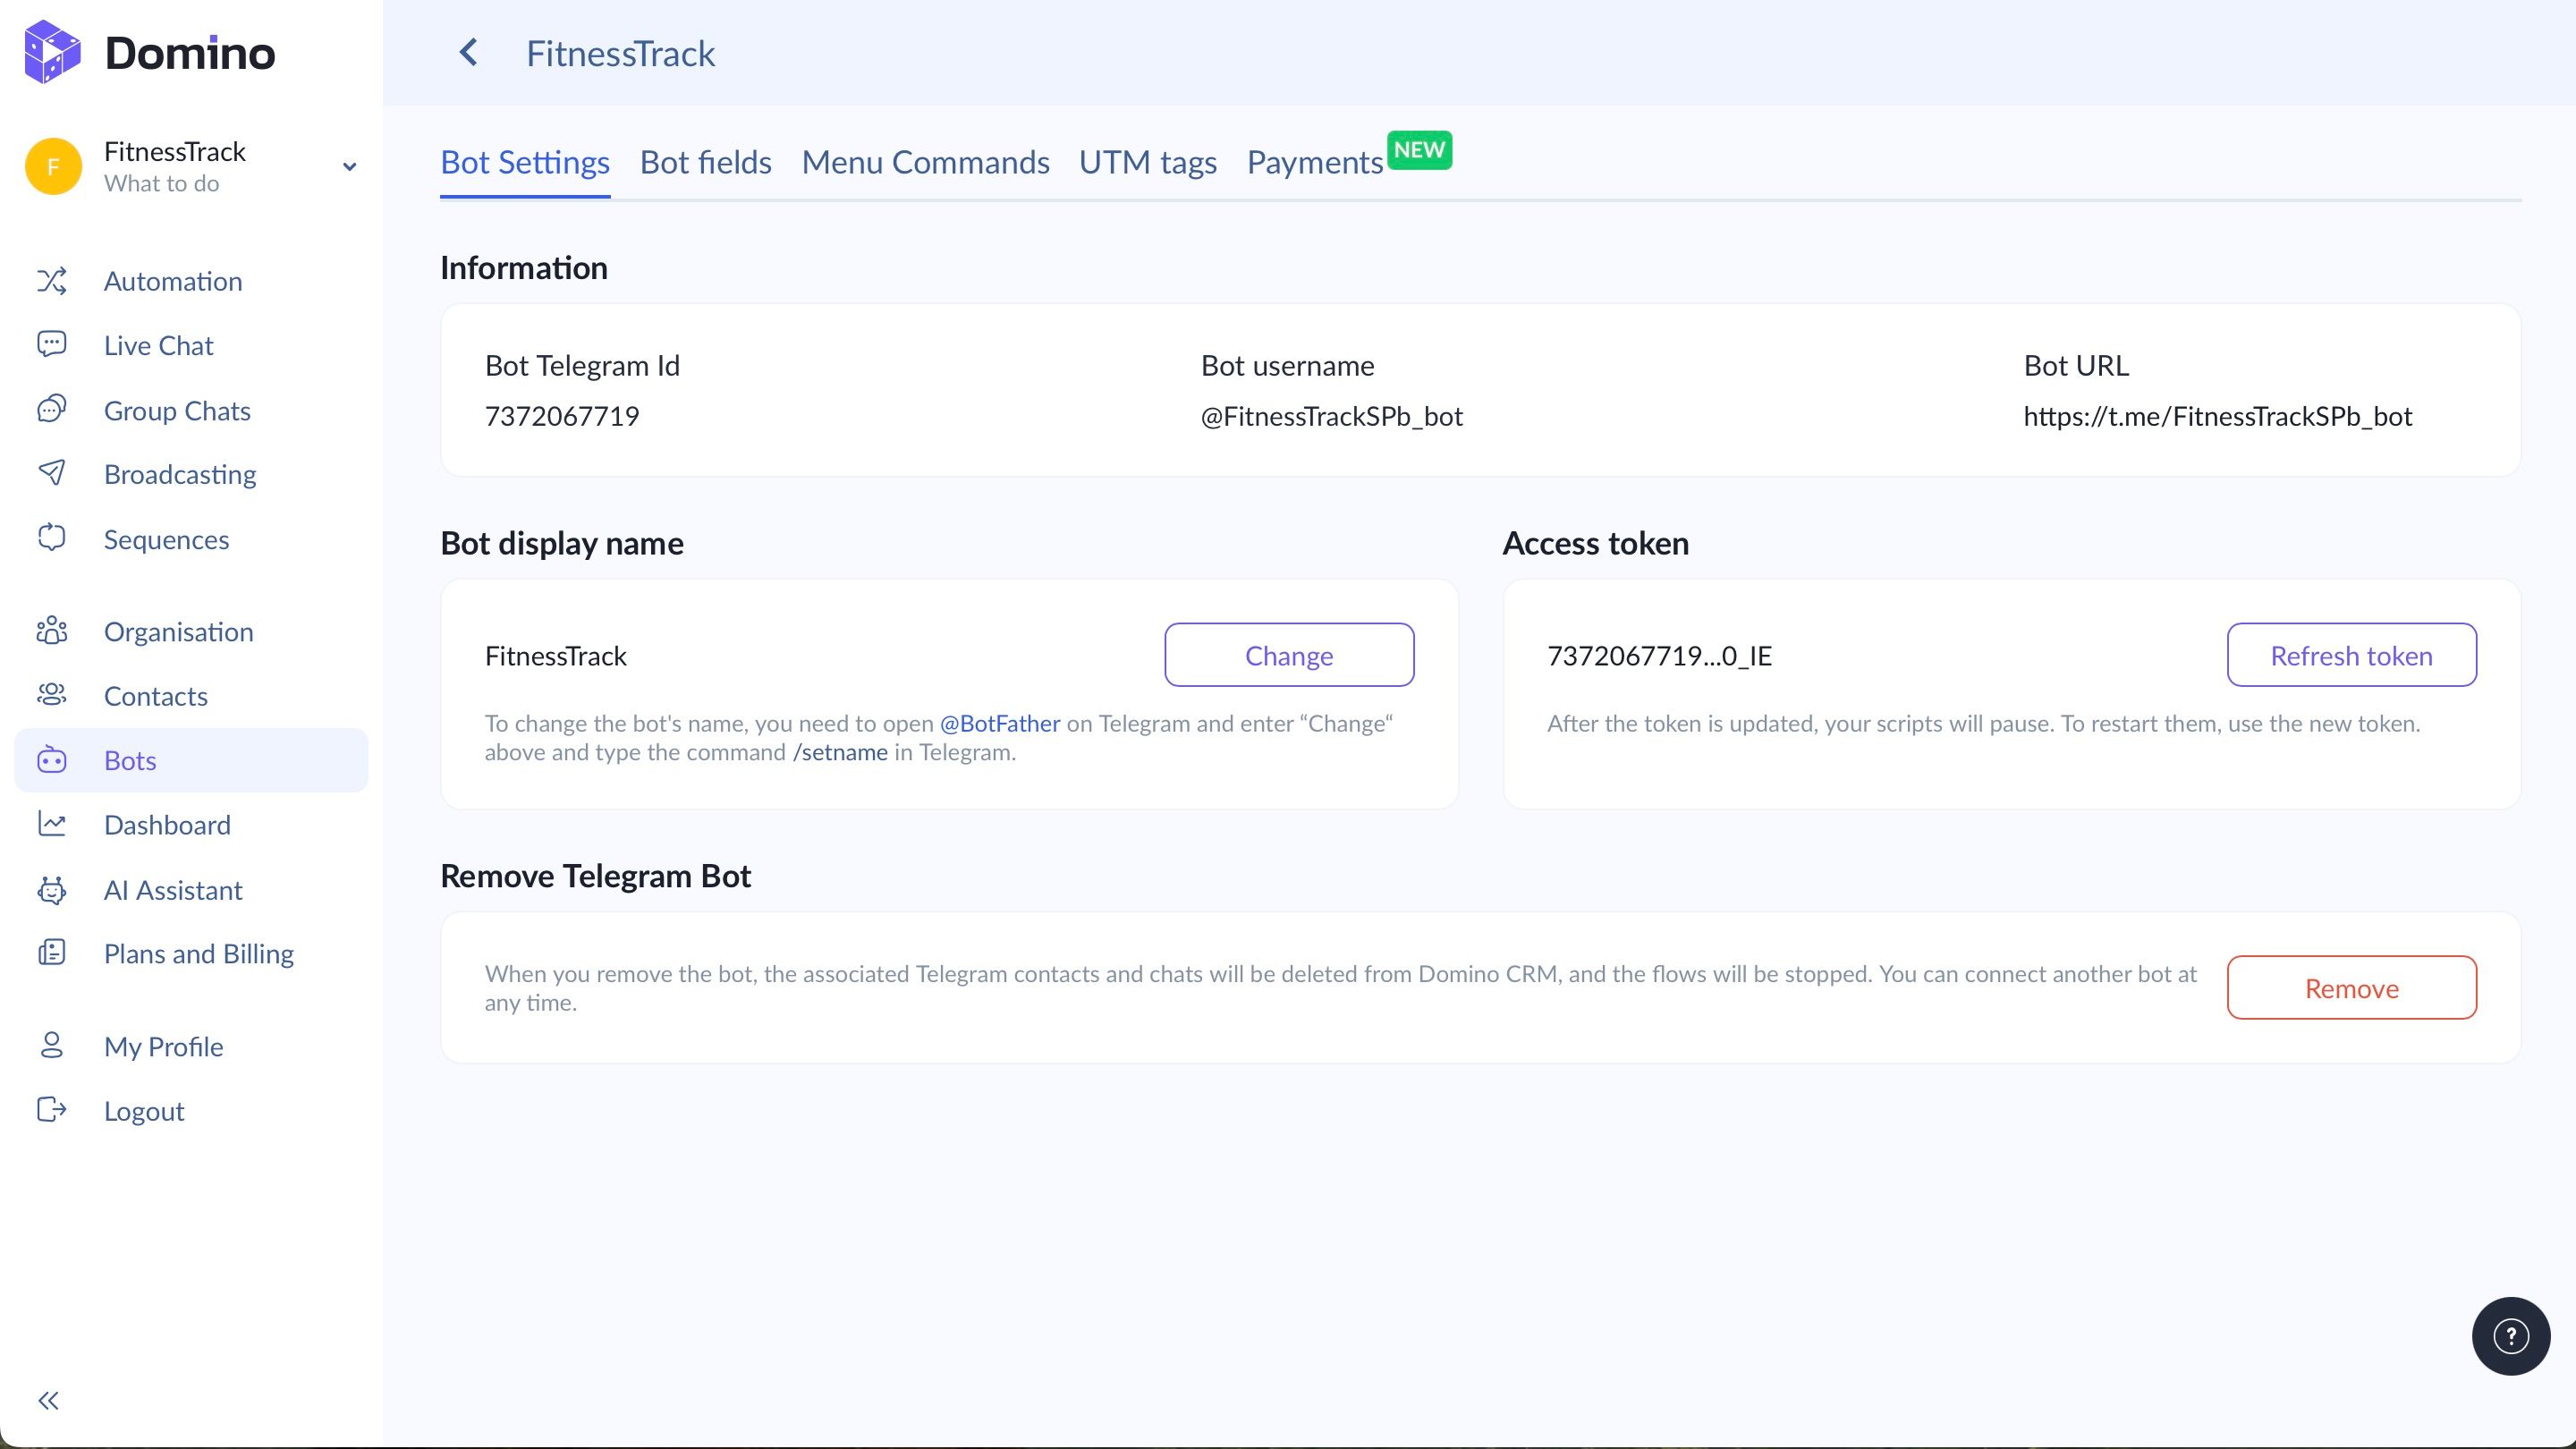The width and height of the screenshot is (2576, 1449).
Task: Collapse sidebar with the double-chevron arrow
Action: 48,1400
